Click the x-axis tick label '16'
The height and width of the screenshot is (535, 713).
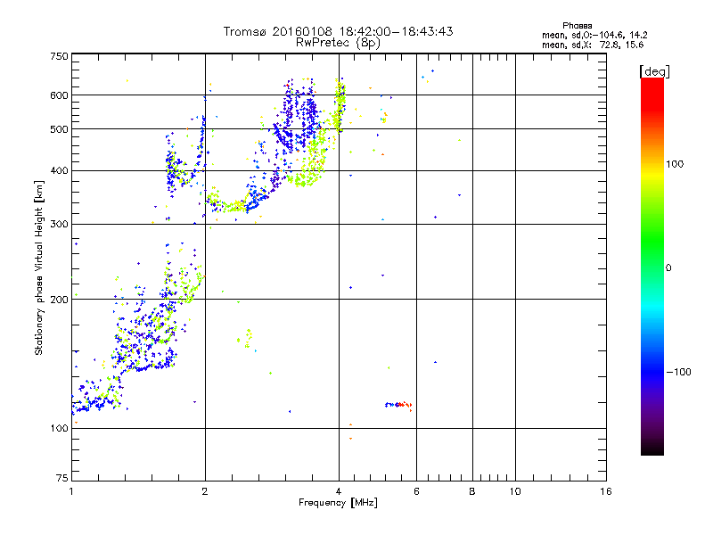(606, 491)
